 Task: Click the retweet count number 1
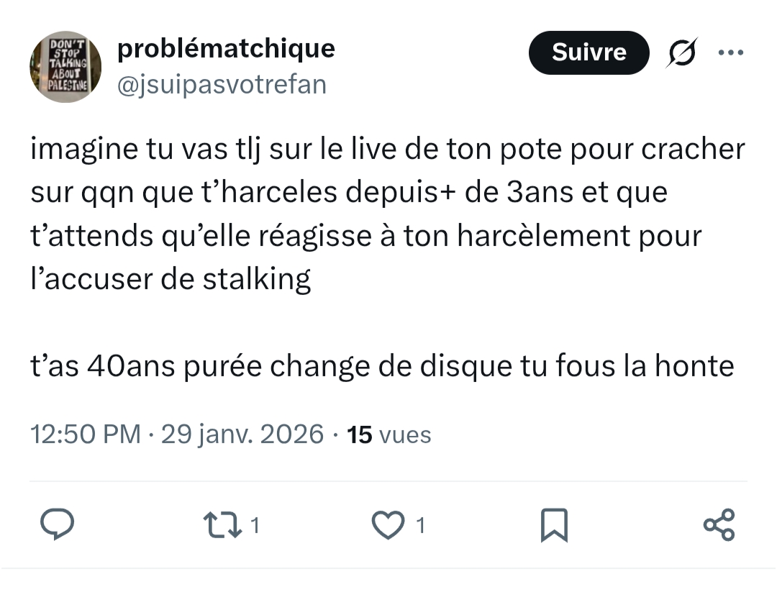click(255, 526)
